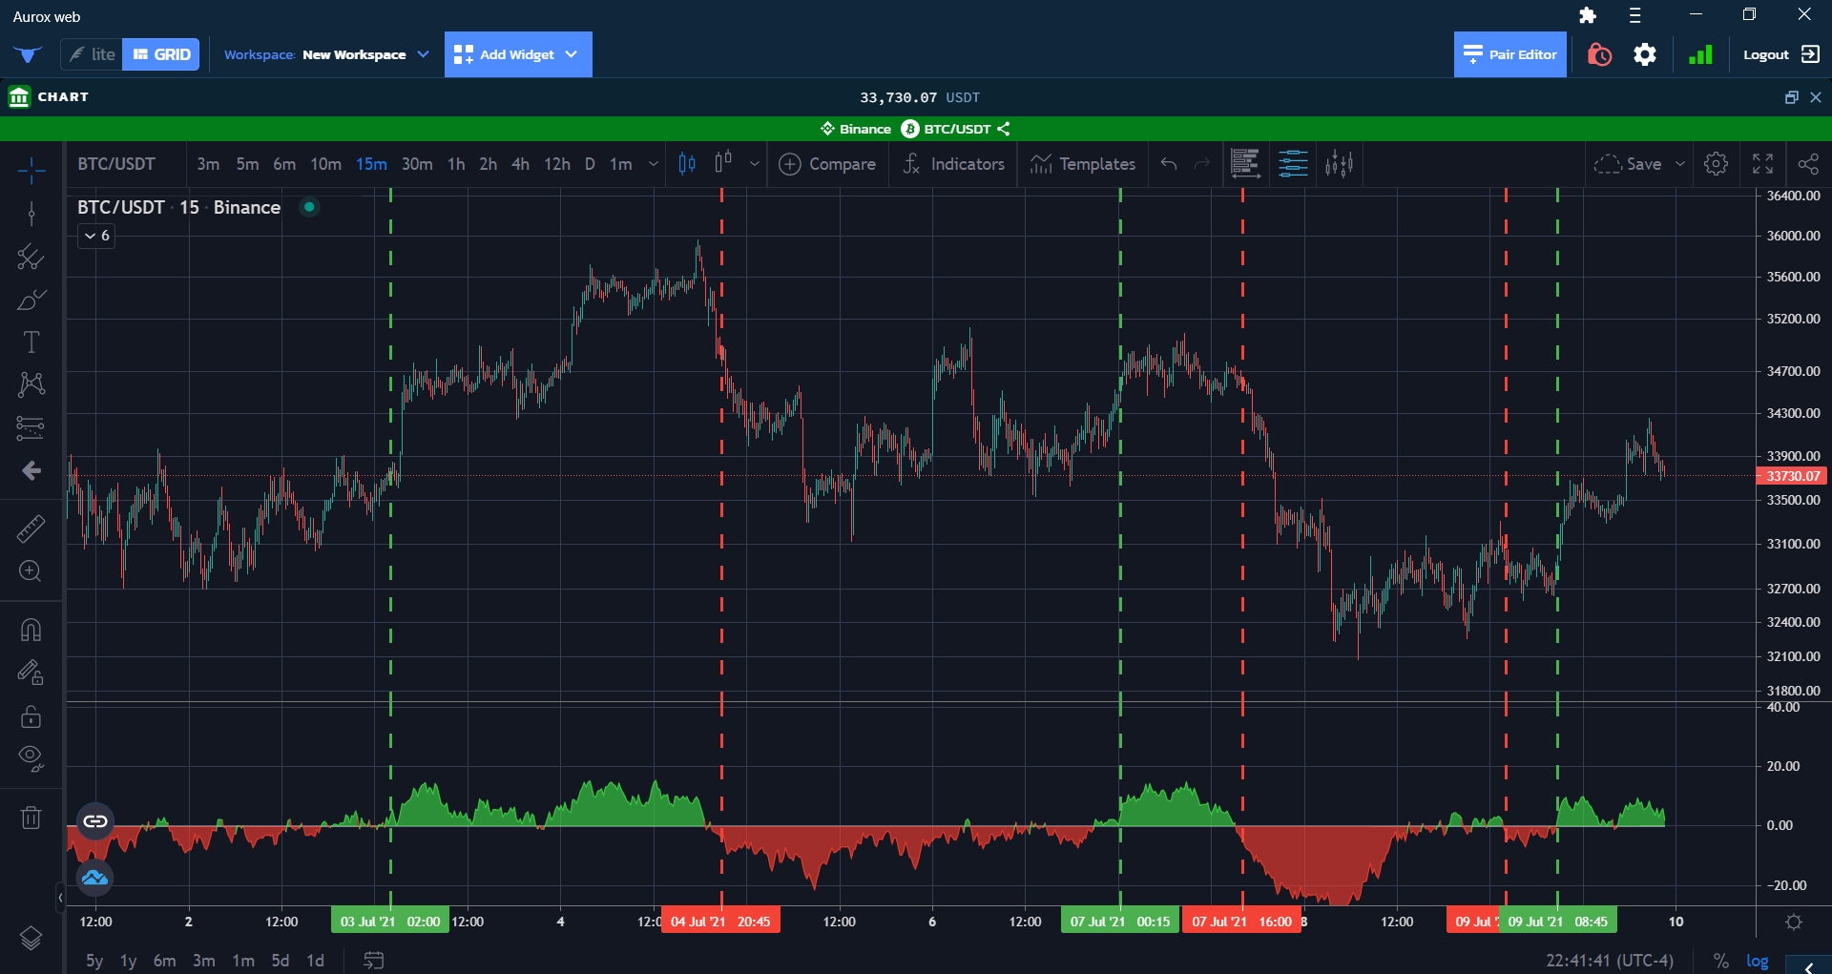Switch to lite mode
This screenshot has height=974, width=1832.
tap(93, 54)
